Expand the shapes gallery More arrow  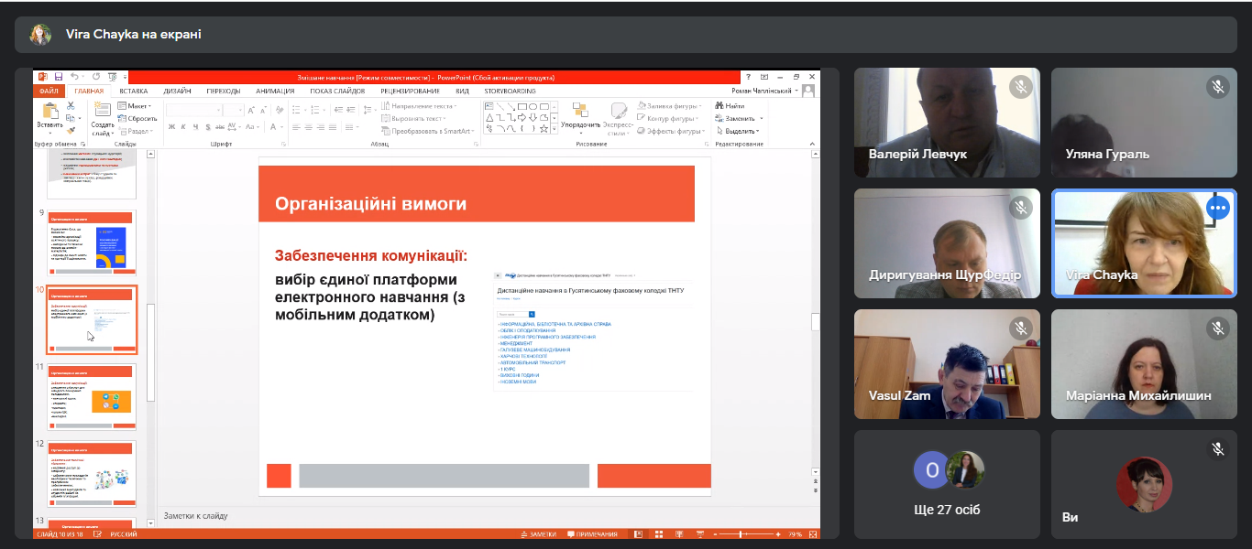pos(554,129)
